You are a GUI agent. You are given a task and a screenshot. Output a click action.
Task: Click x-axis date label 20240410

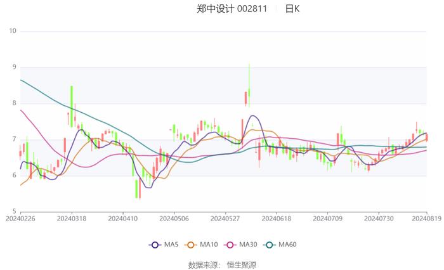click(x=123, y=219)
